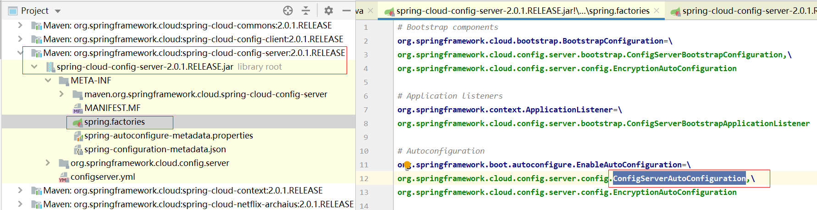Select spring-autoconfigure-metadata.properties file

click(169, 135)
